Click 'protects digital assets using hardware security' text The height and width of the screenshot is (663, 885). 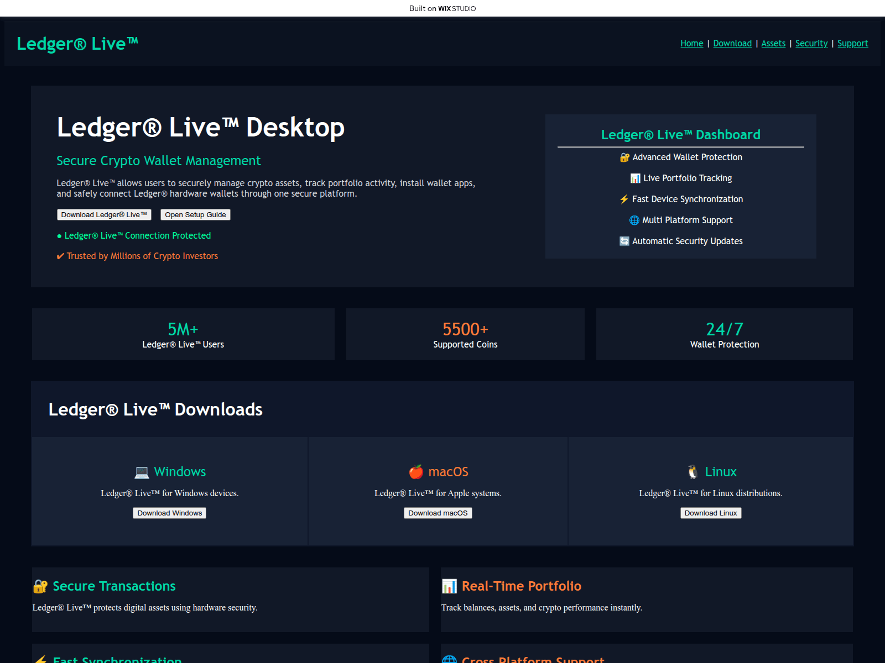click(x=175, y=608)
